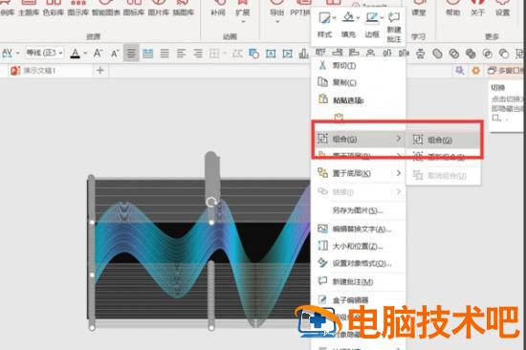Click the 新建批注 comment icon in mini toolbar
The image size is (526, 350).
[394, 17]
